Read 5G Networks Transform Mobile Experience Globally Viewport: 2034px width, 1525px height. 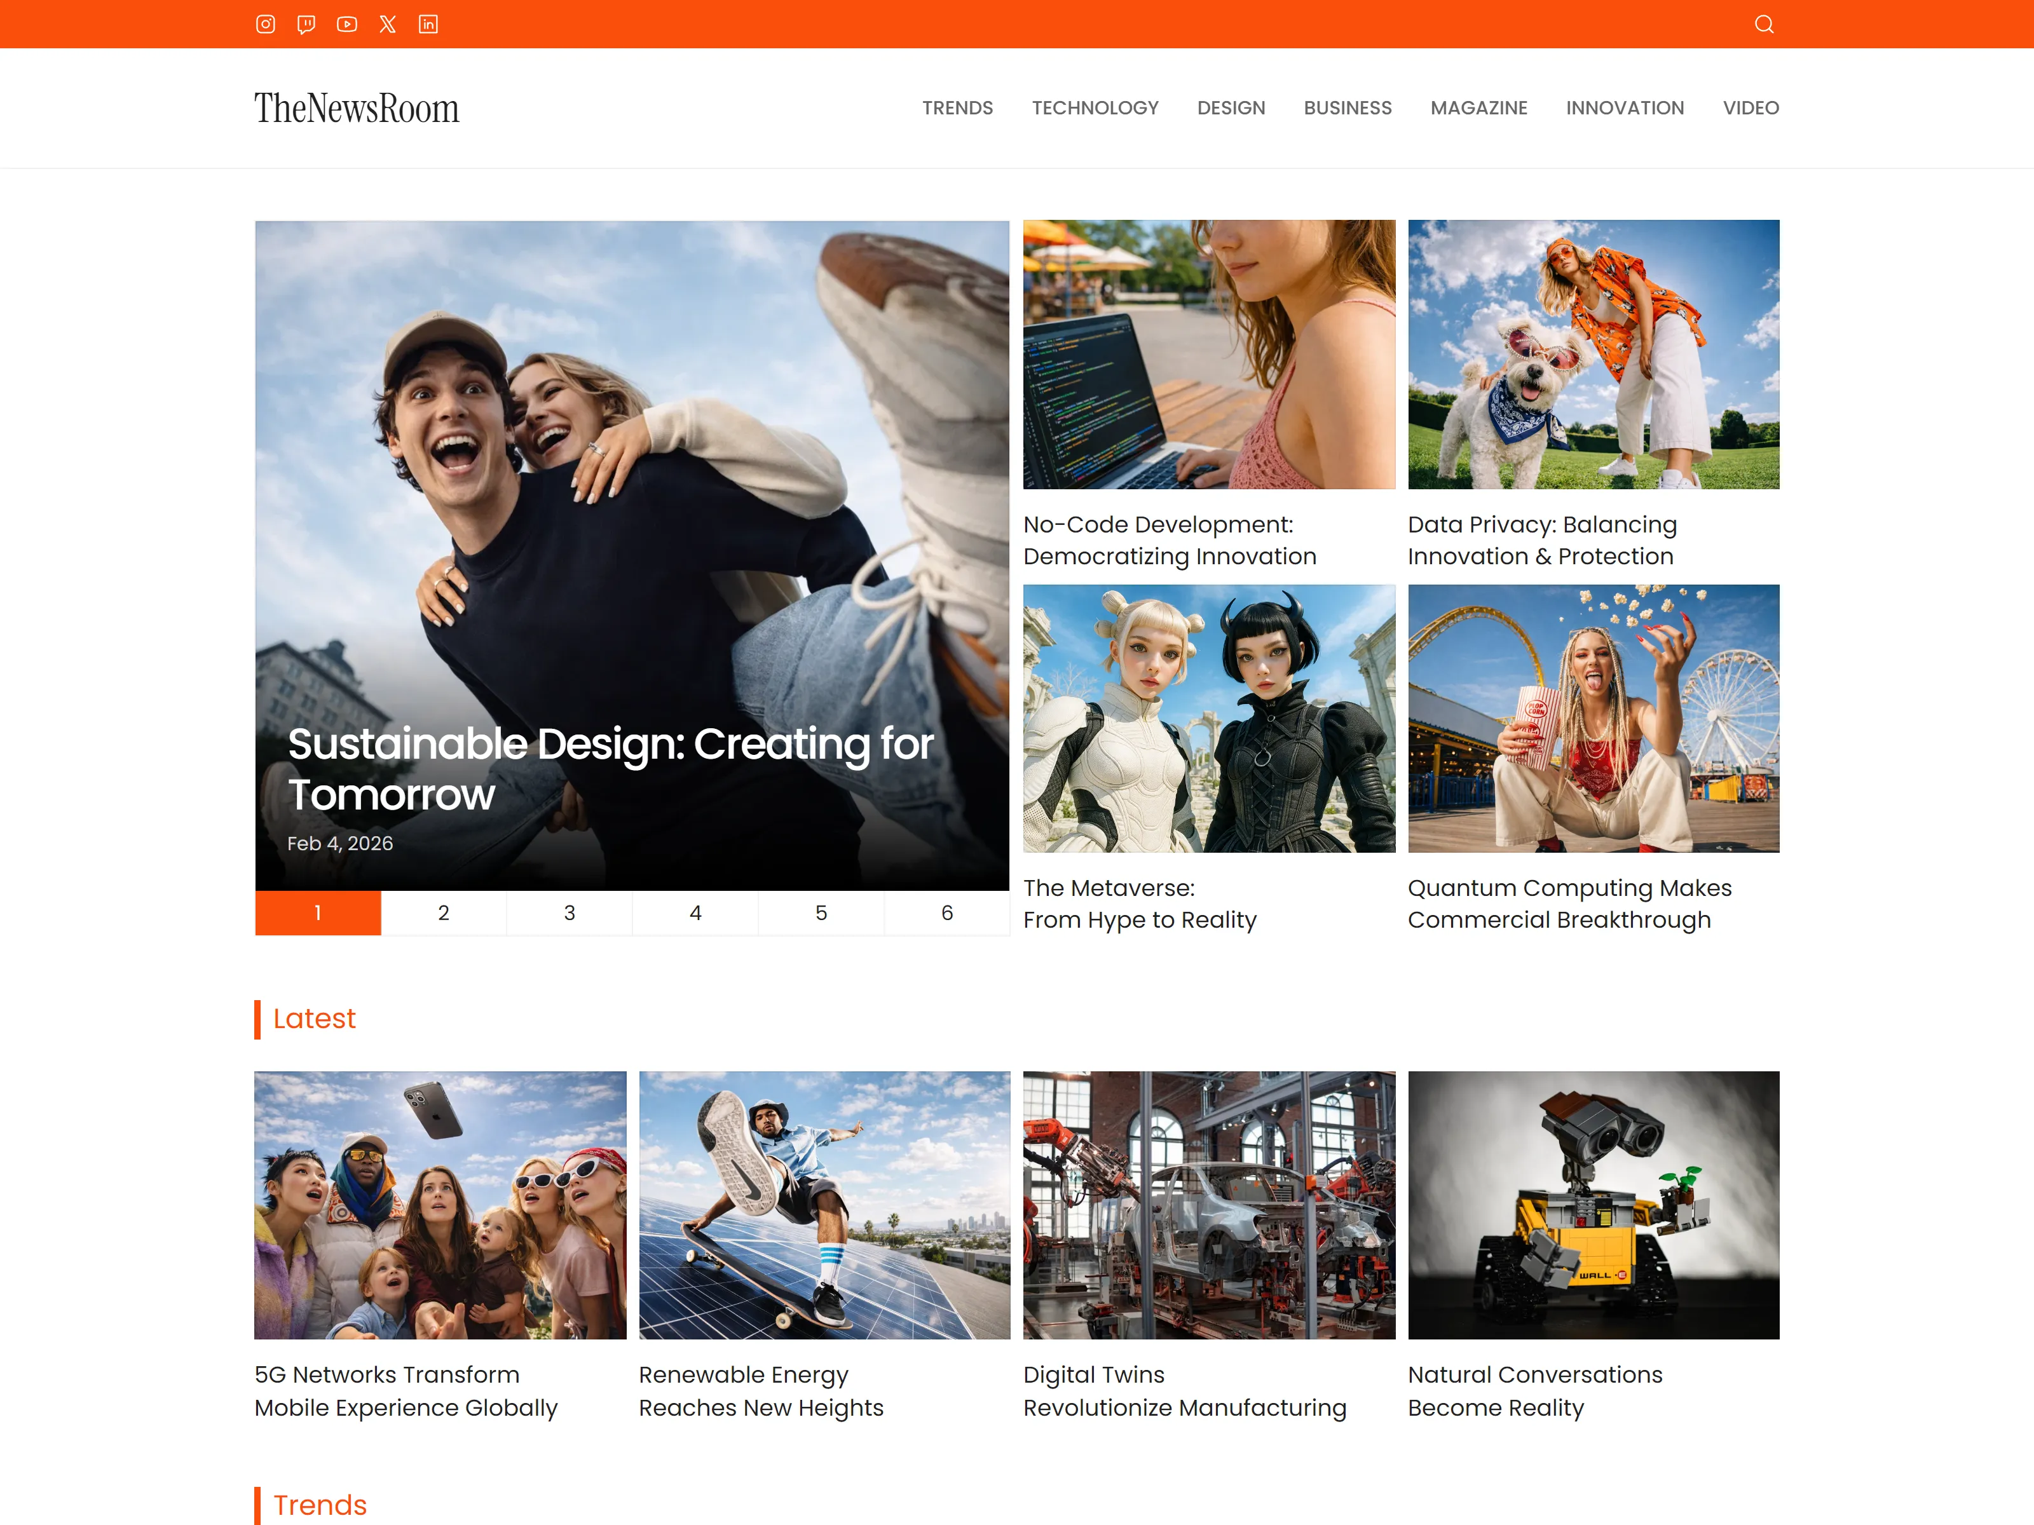406,1391
